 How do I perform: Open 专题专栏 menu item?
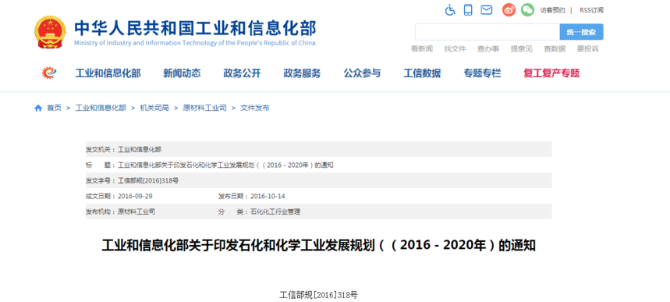[x=482, y=73]
